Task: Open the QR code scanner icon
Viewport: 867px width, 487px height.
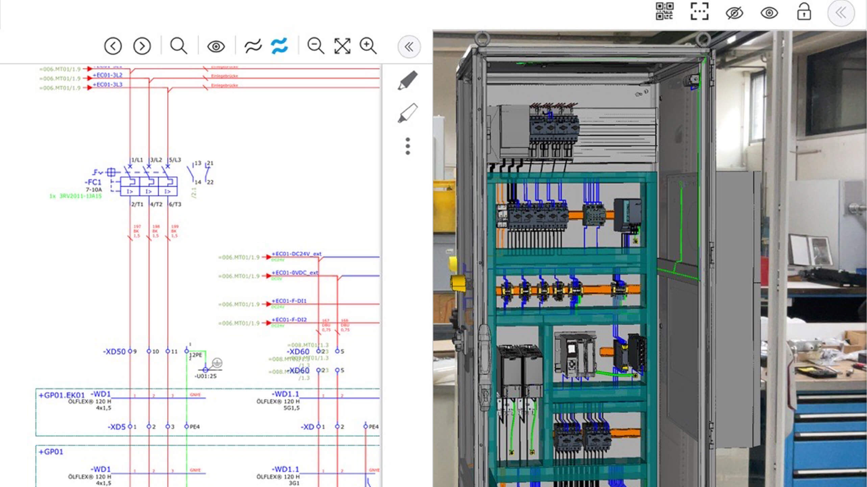Action: point(665,12)
